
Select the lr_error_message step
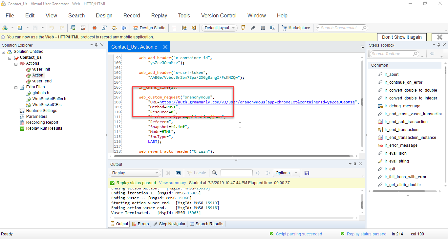pos(401,145)
